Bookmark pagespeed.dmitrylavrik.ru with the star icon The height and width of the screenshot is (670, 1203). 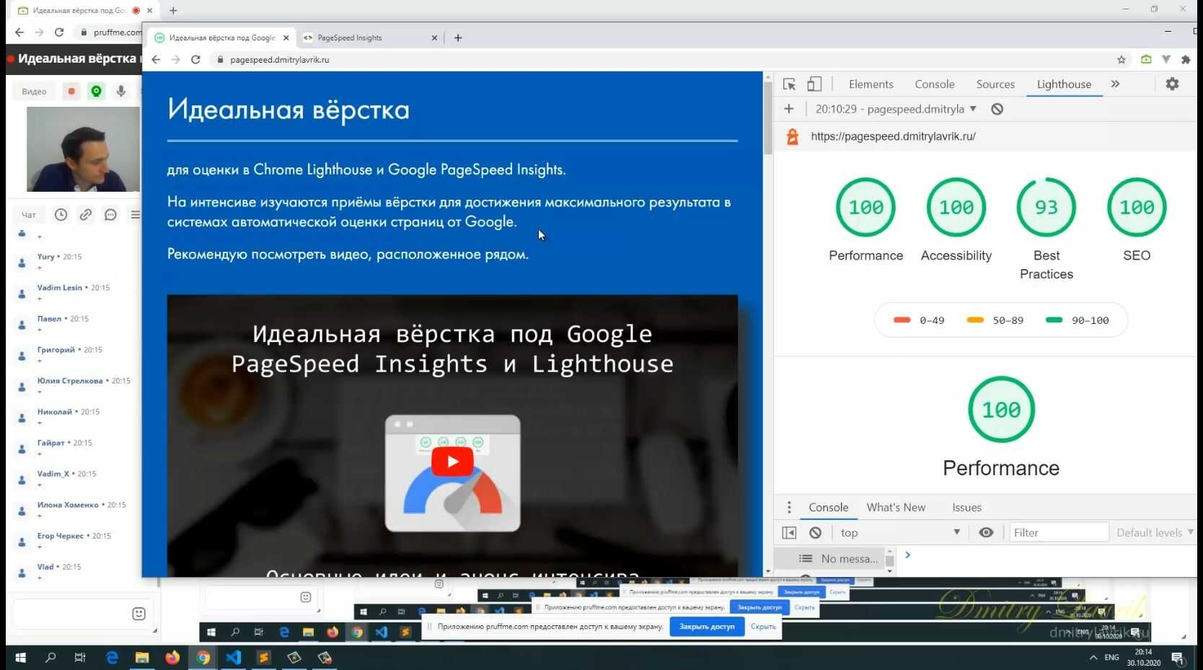pyautogui.click(x=1121, y=60)
